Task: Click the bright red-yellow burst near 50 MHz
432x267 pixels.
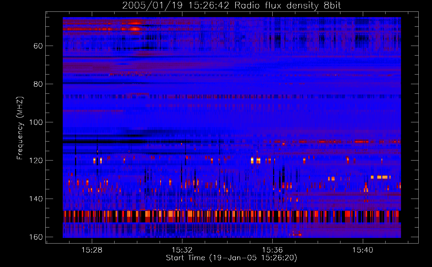Action: tap(135, 26)
